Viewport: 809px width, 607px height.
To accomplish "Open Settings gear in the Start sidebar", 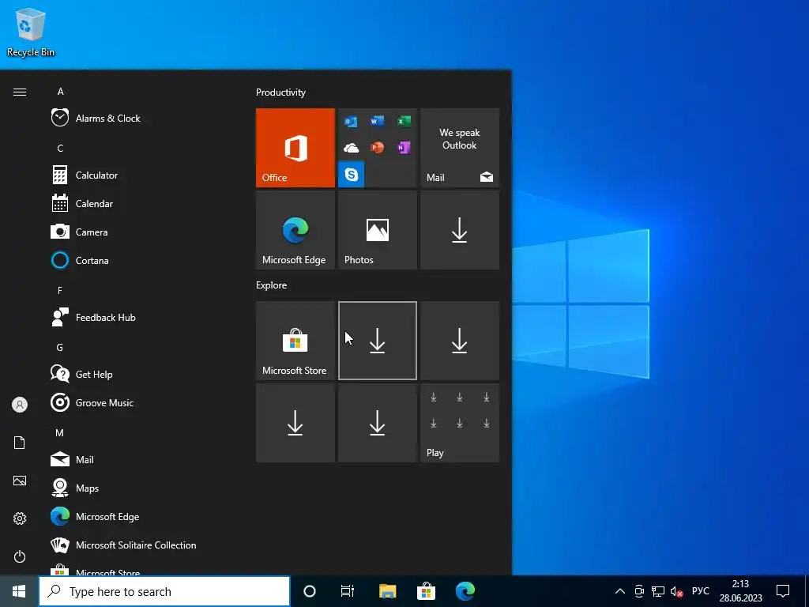I will pyautogui.click(x=20, y=518).
